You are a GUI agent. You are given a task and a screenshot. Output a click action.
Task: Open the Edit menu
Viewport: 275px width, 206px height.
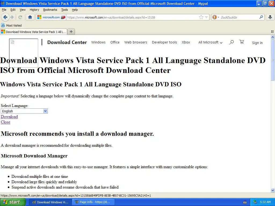click(13, 10)
